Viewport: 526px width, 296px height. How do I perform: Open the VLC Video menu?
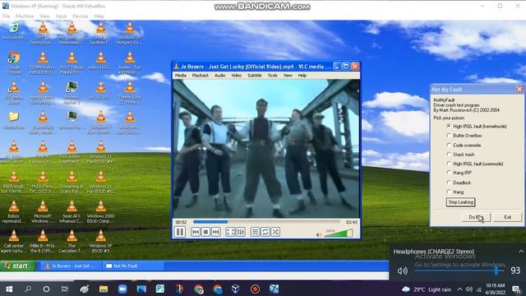[x=236, y=76]
